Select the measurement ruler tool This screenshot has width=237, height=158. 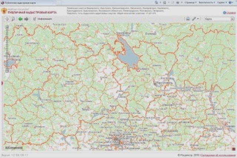tap(194, 19)
